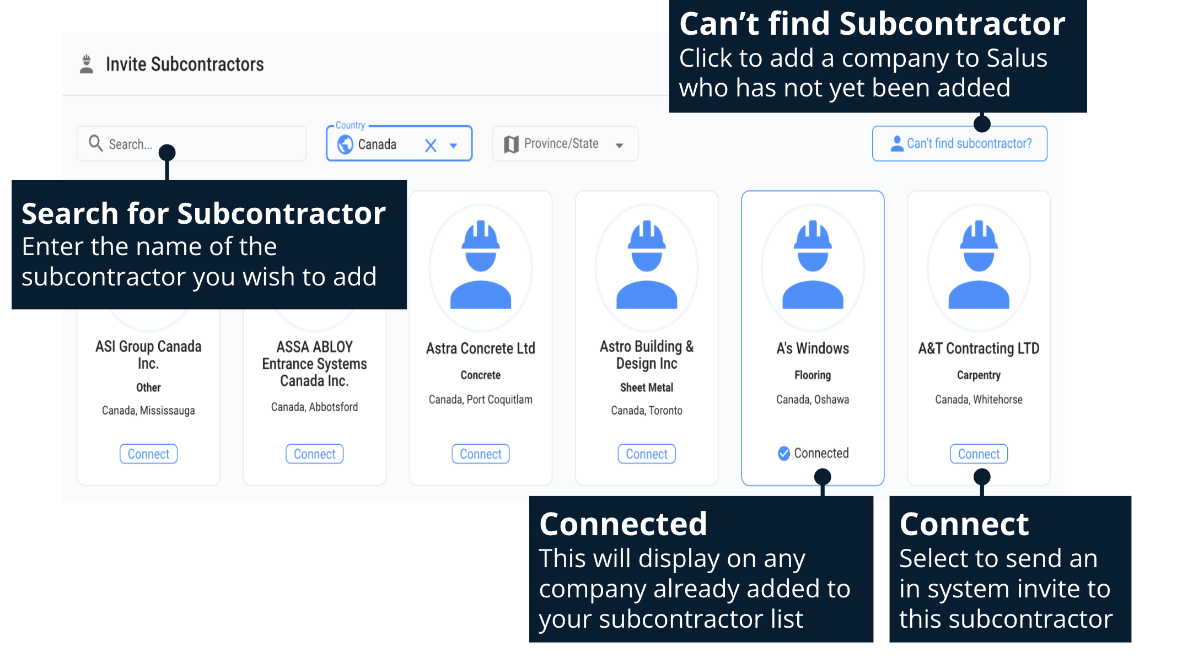The width and height of the screenshot is (1193, 658).
Task: Clear the Canada country selection
Action: coord(431,145)
